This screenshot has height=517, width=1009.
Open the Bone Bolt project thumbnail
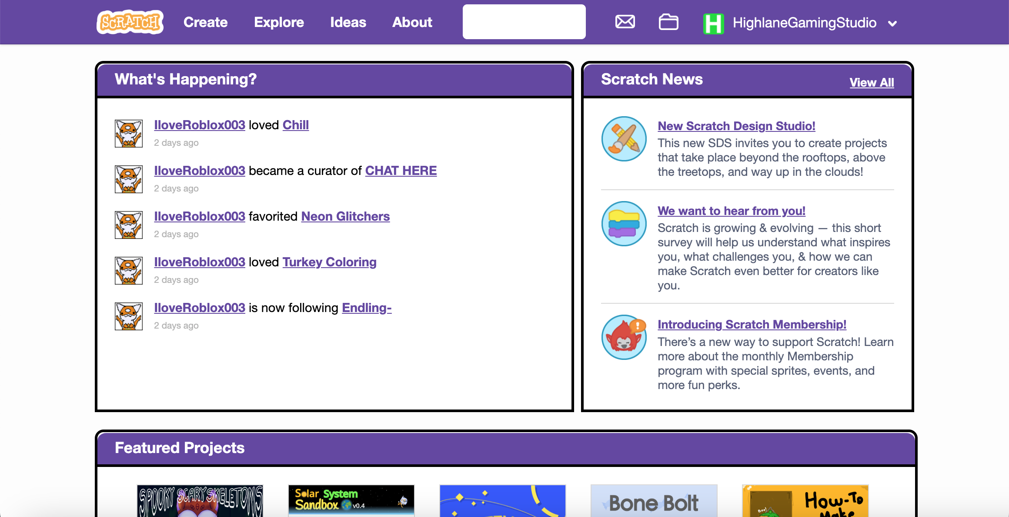coord(654,500)
